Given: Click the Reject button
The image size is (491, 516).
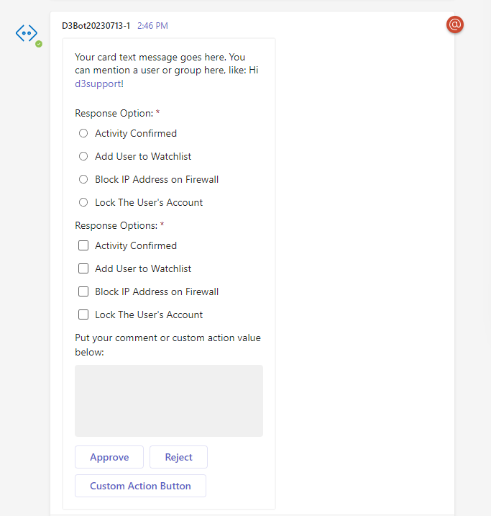Looking at the screenshot, I should point(178,457).
